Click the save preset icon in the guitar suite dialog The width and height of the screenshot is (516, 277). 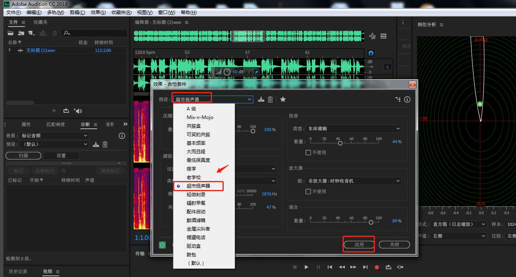click(261, 99)
